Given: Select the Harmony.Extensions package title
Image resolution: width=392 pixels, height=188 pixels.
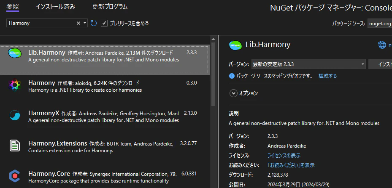Looking at the screenshot, I should point(57,143).
